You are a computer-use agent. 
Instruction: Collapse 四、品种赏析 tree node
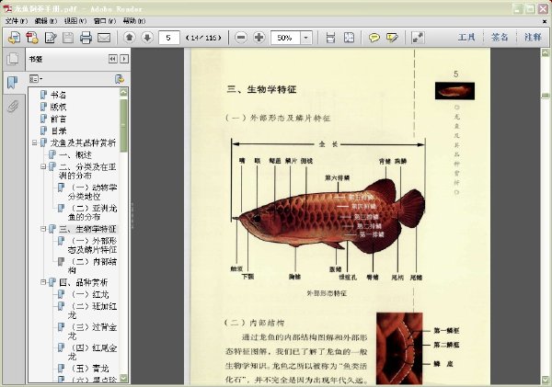[43, 282]
